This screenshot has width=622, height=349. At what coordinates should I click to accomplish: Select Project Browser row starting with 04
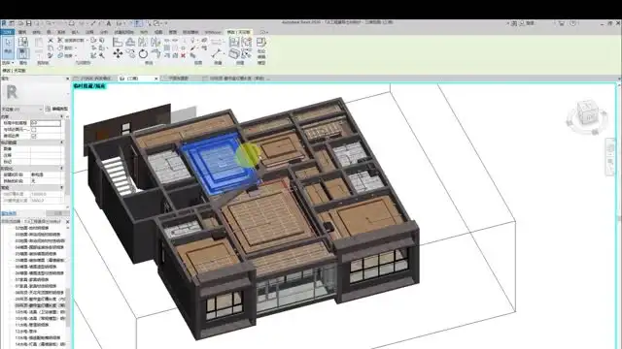pyautogui.click(x=40, y=247)
